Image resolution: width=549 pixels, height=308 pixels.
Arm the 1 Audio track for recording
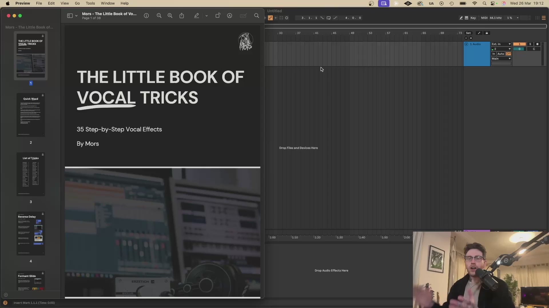point(537,44)
